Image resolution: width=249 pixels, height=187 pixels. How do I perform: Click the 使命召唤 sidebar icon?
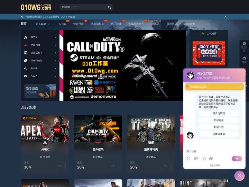click(26, 45)
